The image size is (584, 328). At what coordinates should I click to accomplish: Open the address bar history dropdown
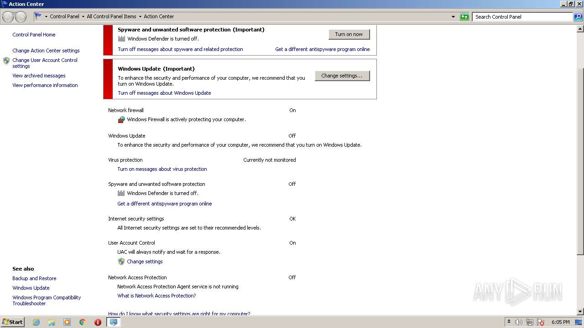[x=453, y=17]
